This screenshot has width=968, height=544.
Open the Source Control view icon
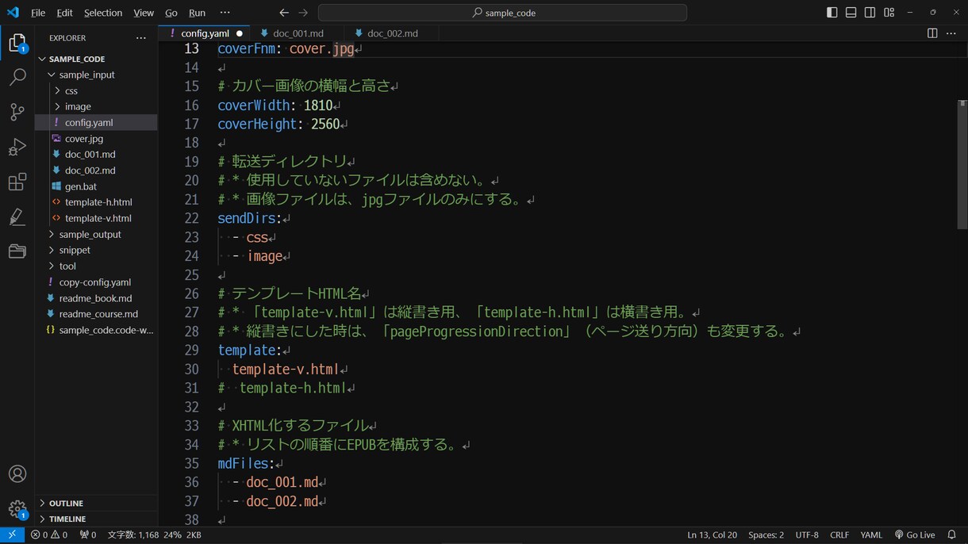17,112
